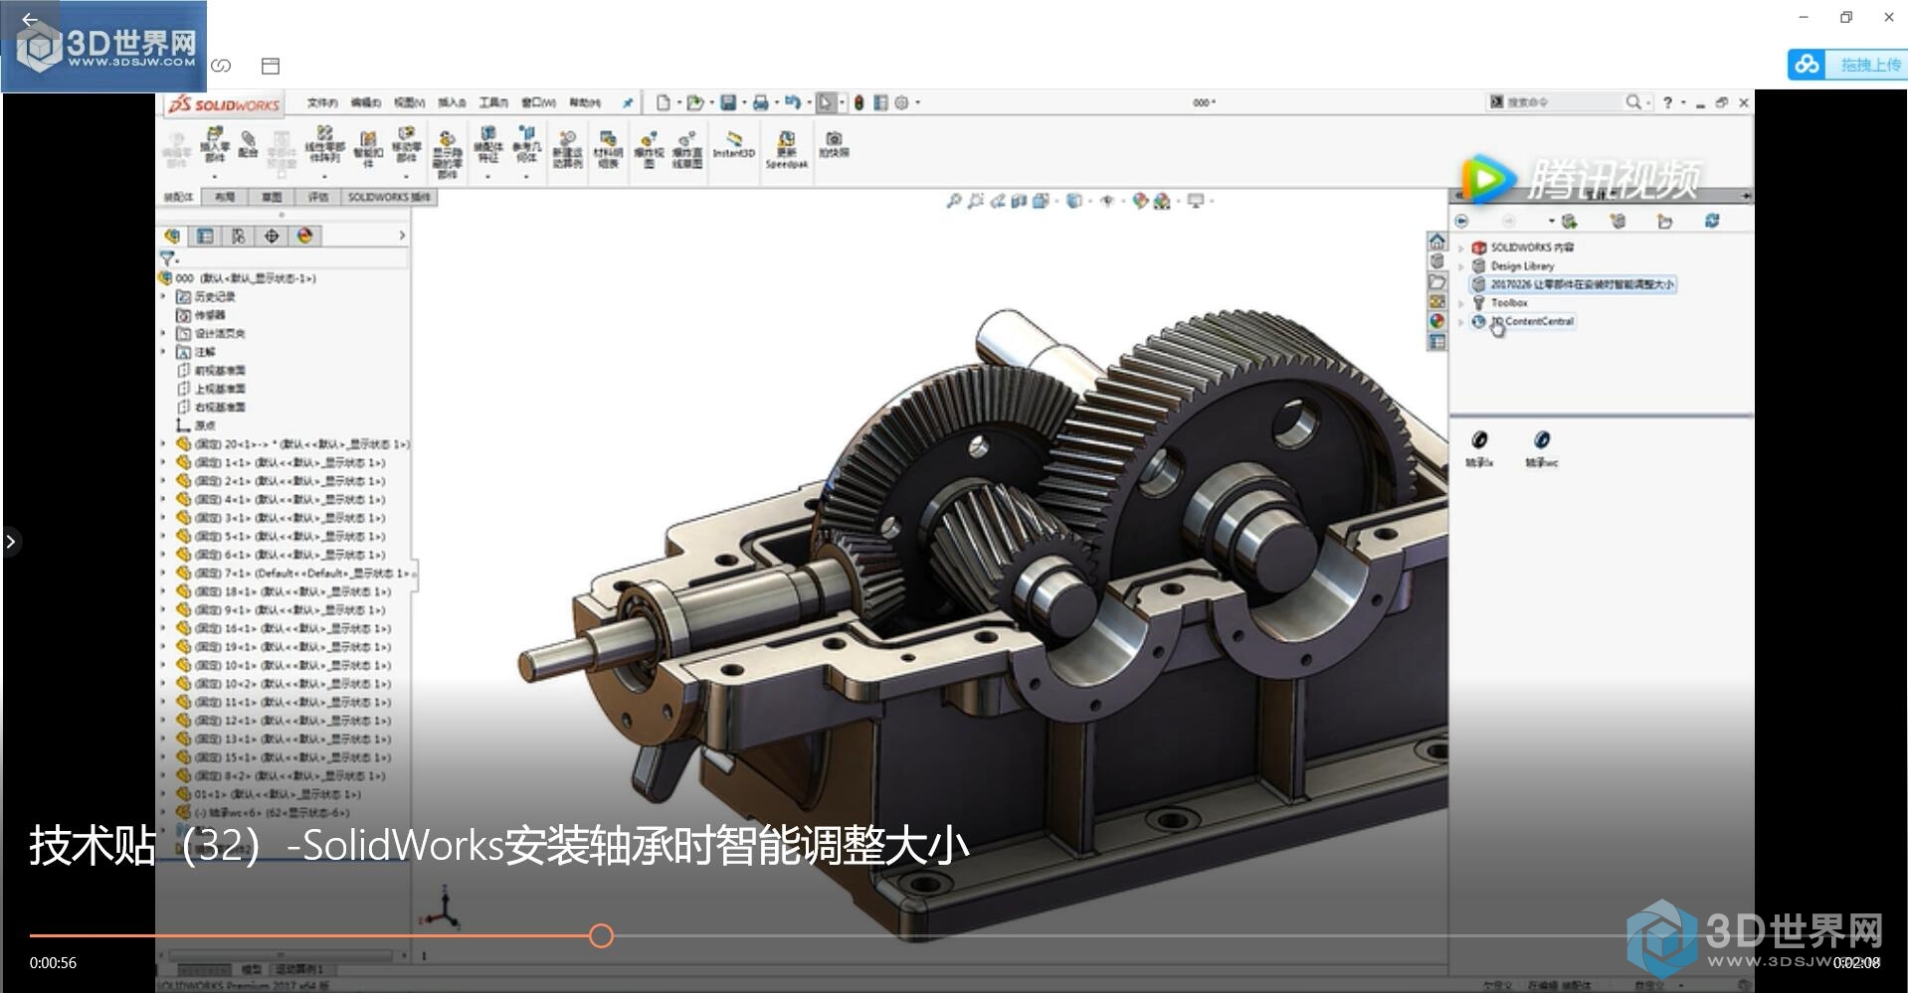Select the Move Component (移动零部件) tool
The width and height of the screenshot is (1908, 993).
(x=406, y=145)
